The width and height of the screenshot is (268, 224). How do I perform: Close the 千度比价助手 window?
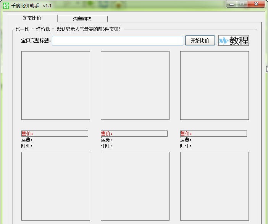pos(256,4)
